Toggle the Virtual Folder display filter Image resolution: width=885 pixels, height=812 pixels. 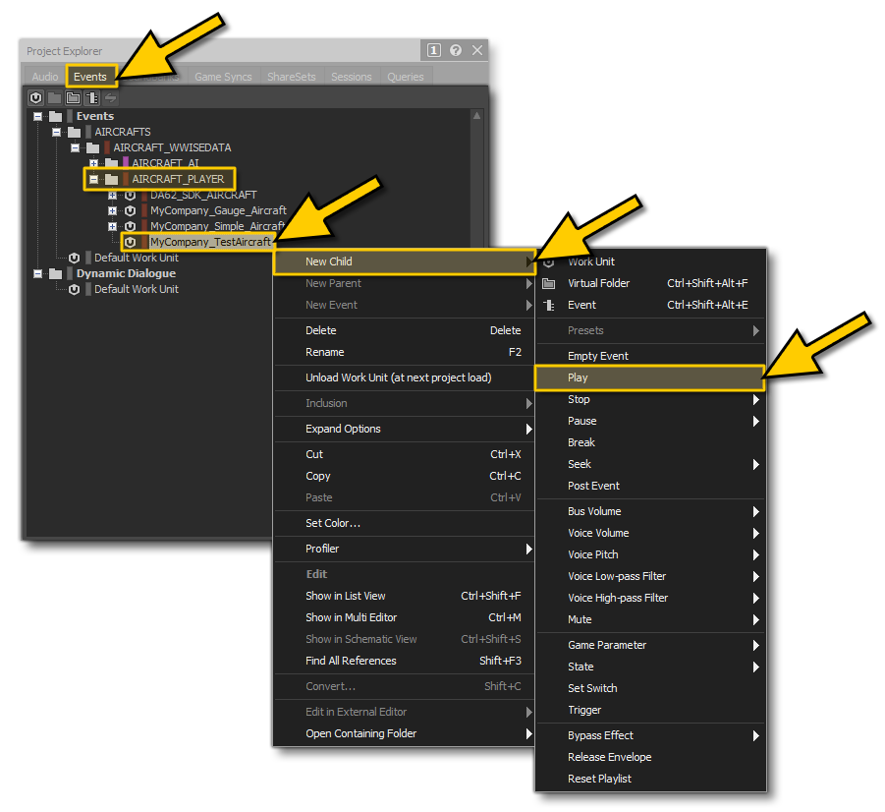[x=73, y=97]
